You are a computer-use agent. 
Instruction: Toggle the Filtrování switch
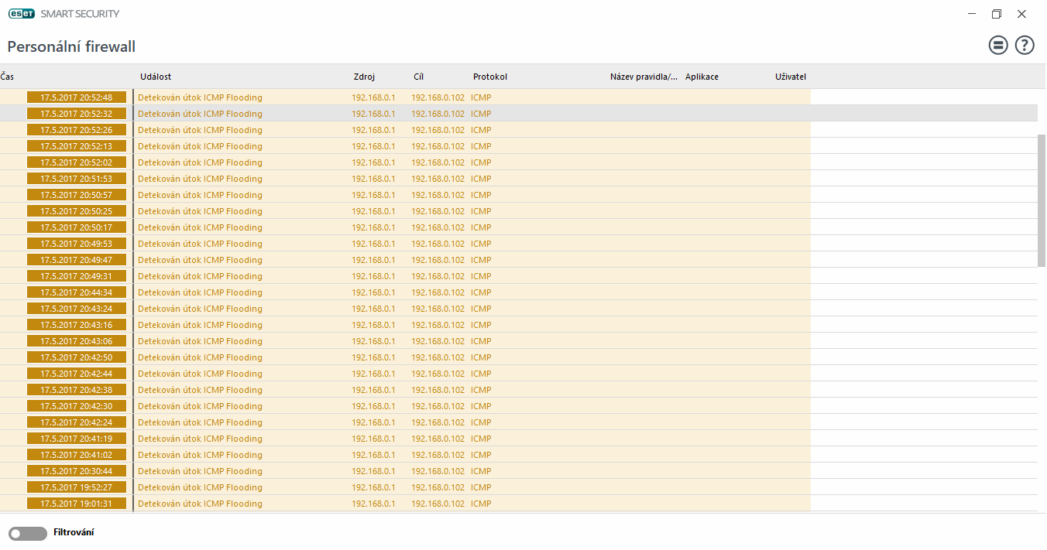click(27, 533)
